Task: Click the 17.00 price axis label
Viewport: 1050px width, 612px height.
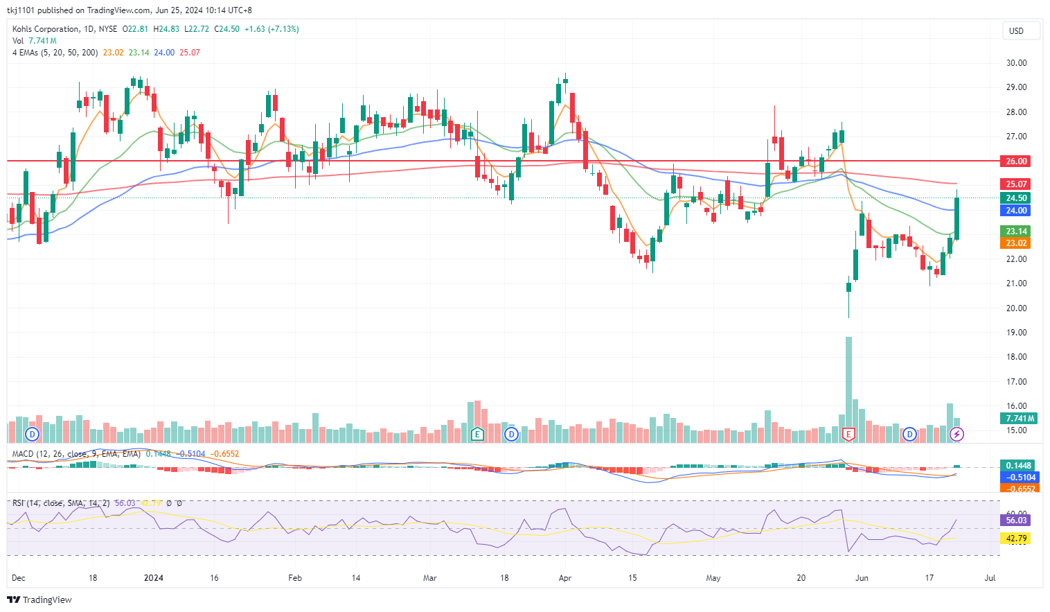Action: (x=1016, y=382)
